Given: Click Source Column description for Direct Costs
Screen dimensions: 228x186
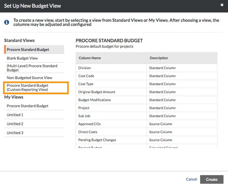Looking at the screenshot, I should coord(161,132).
